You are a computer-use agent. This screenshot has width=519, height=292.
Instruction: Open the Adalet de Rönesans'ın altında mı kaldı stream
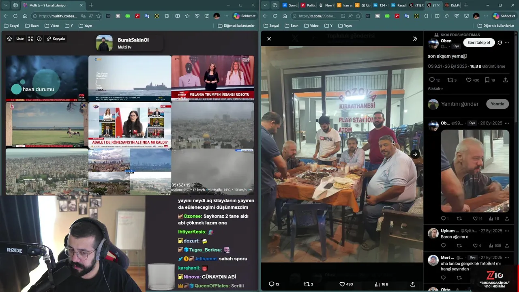pos(130,125)
